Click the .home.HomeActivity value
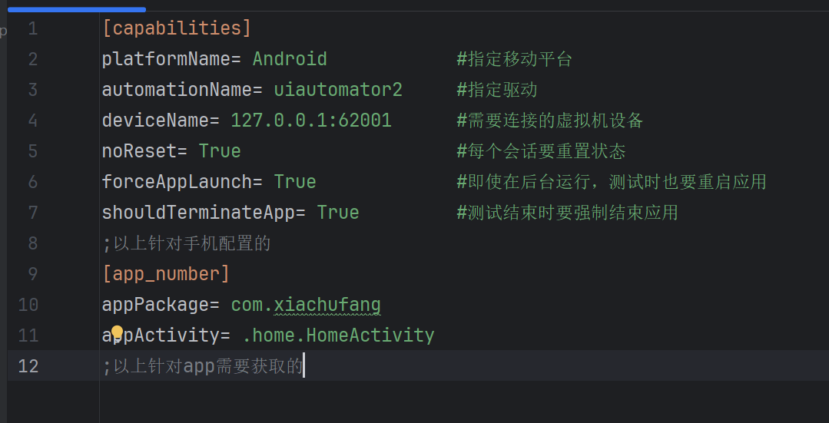The height and width of the screenshot is (423, 829). tap(338, 335)
